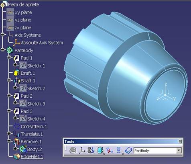Select the Draft.1 yellow feature icon
This screenshot has width=191, height=164.
pyautogui.click(x=16, y=73)
